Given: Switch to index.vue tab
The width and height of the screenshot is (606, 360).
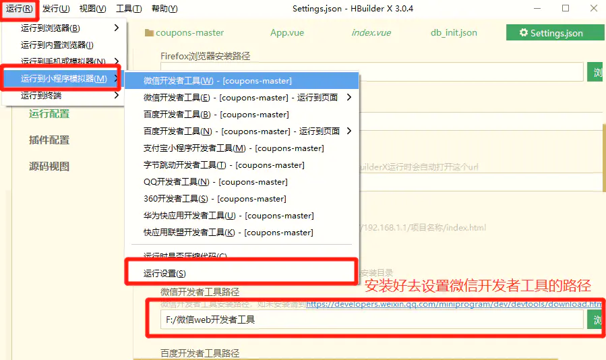Looking at the screenshot, I should coord(371,33).
